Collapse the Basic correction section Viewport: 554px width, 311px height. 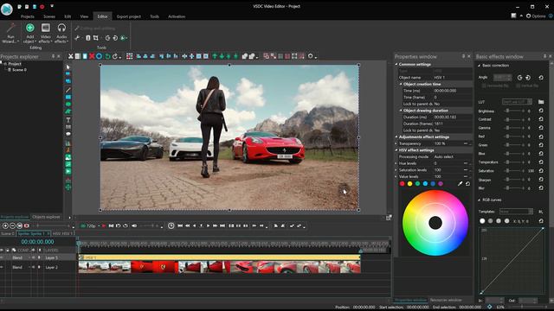point(480,66)
